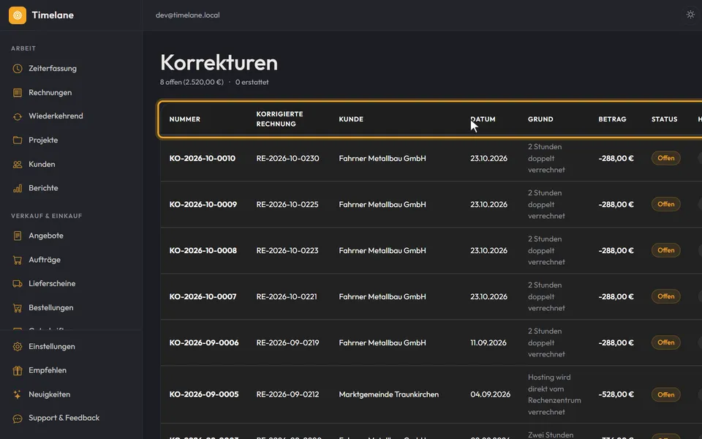This screenshot has height=439, width=702.
Task: Click the Einstellungen gear icon
Action: click(18, 347)
